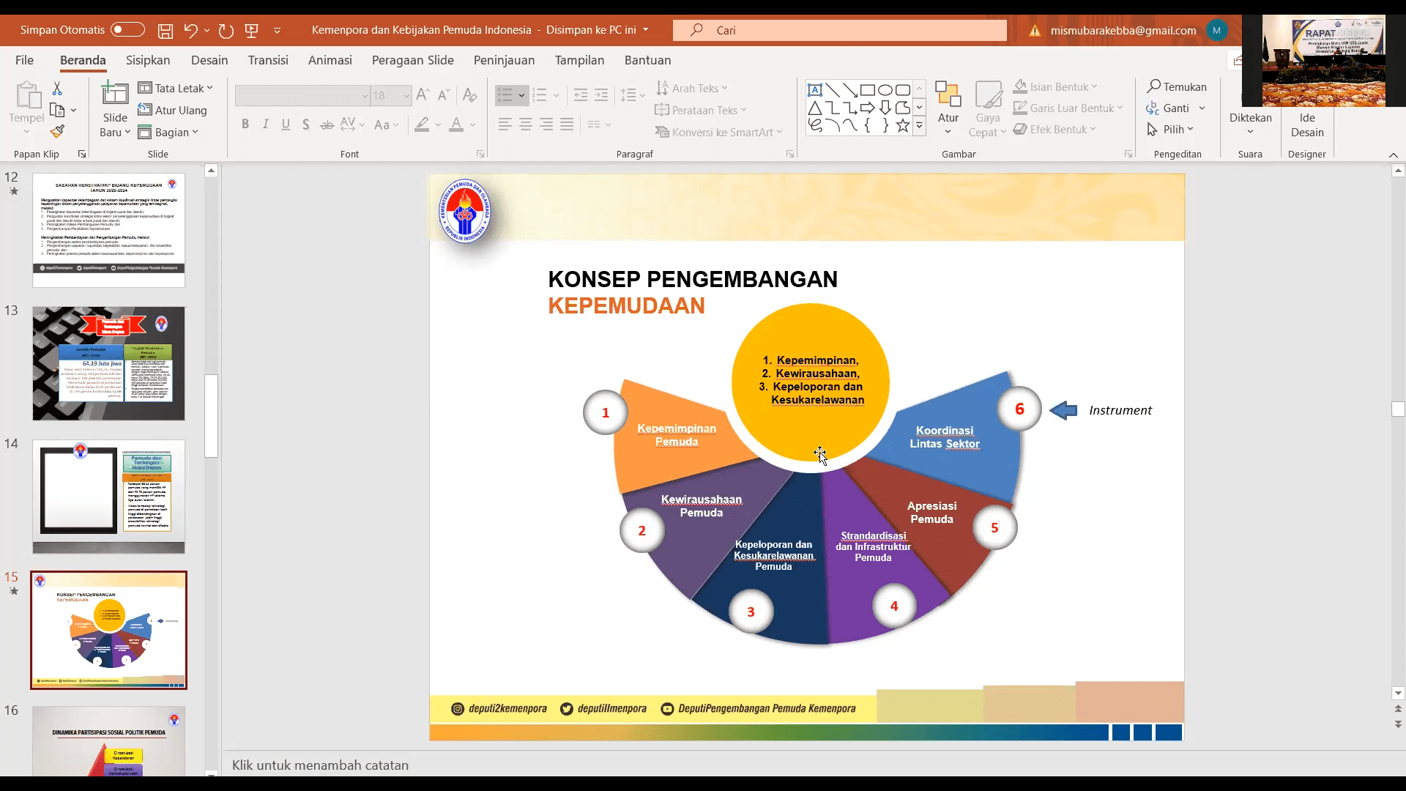Click the Redo circular arrow icon
The height and width of the screenshot is (791, 1406).
coord(226,31)
